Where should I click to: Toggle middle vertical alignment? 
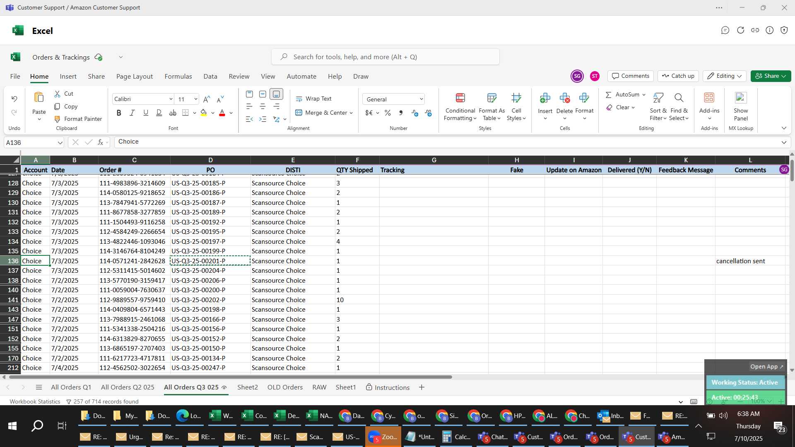click(263, 94)
